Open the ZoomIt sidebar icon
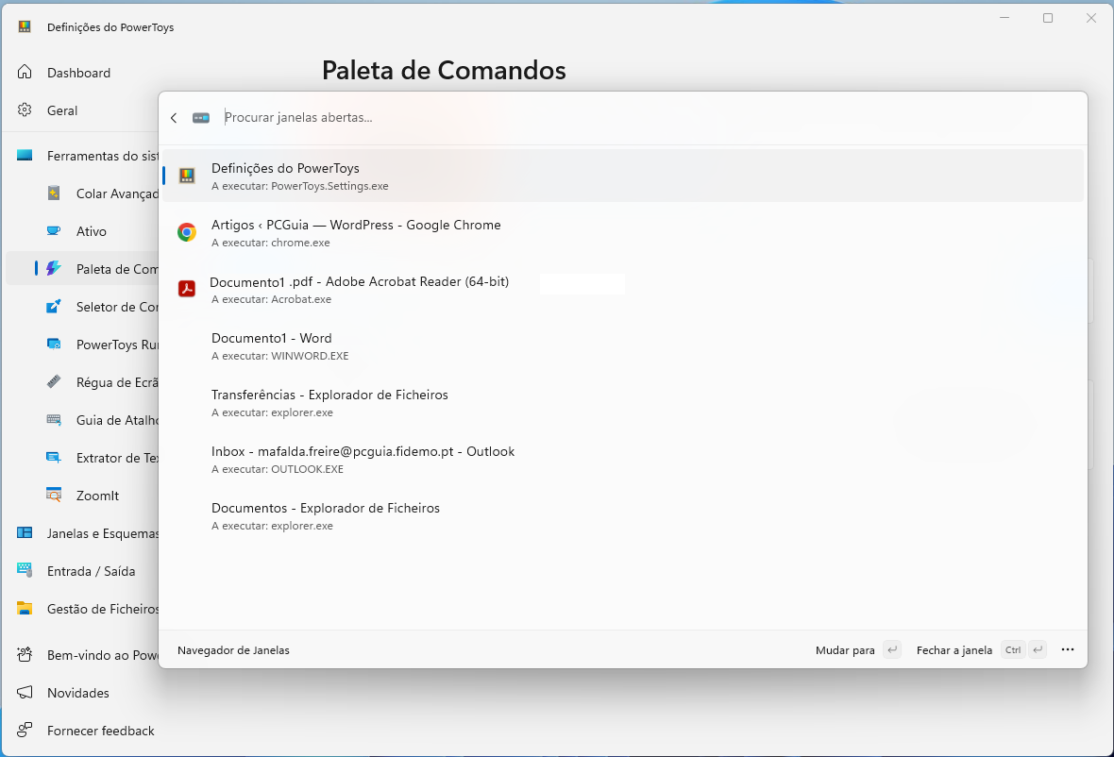Image resolution: width=1114 pixels, height=757 pixels. tap(54, 495)
